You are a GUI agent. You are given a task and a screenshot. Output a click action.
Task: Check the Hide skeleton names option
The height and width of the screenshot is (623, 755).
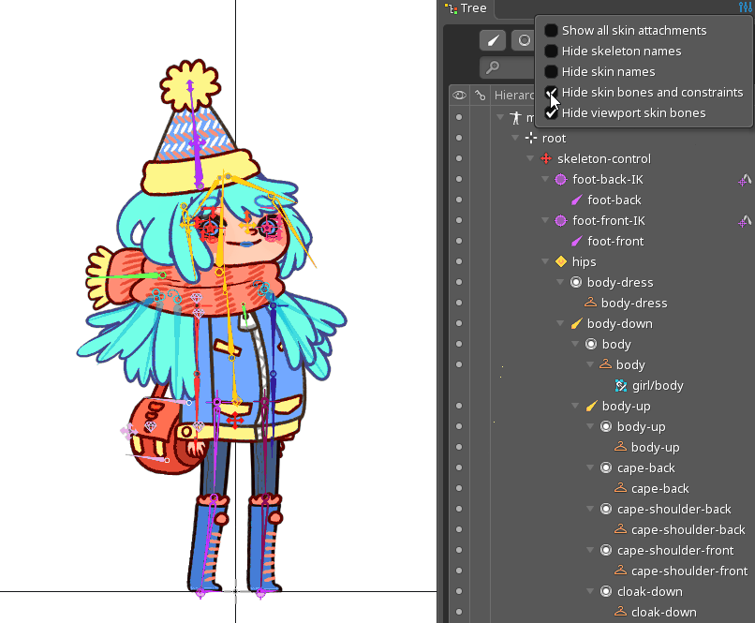click(551, 51)
